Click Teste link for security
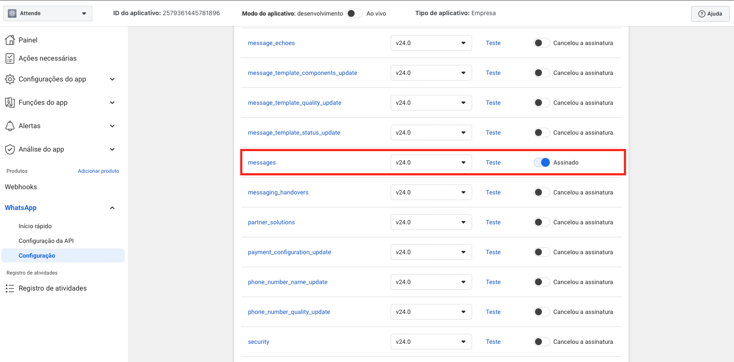This screenshot has width=734, height=362. [x=493, y=342]
